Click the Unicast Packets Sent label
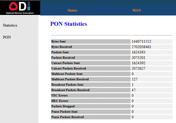The width and height of the screenshot is (176, 123). [66, 63]
